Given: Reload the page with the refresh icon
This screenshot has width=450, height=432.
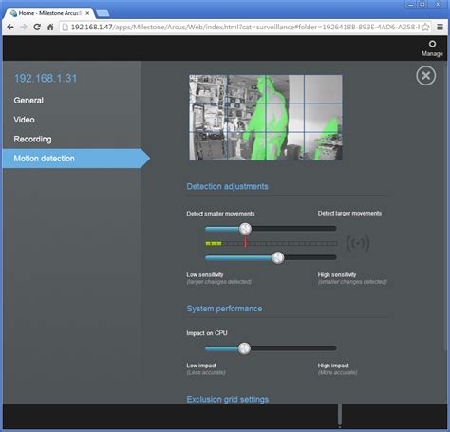Looking at the screenshot, I should pyautogui.click(x=37, y=27).
